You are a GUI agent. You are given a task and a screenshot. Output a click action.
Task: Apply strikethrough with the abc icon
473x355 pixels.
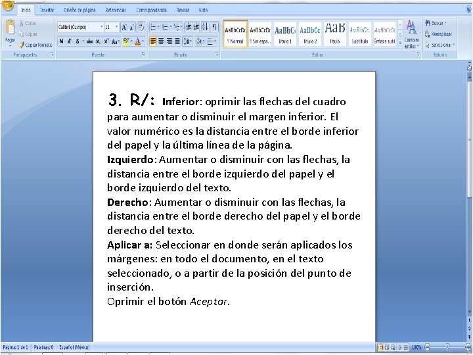pyautogui.click(x=89, y=41)
